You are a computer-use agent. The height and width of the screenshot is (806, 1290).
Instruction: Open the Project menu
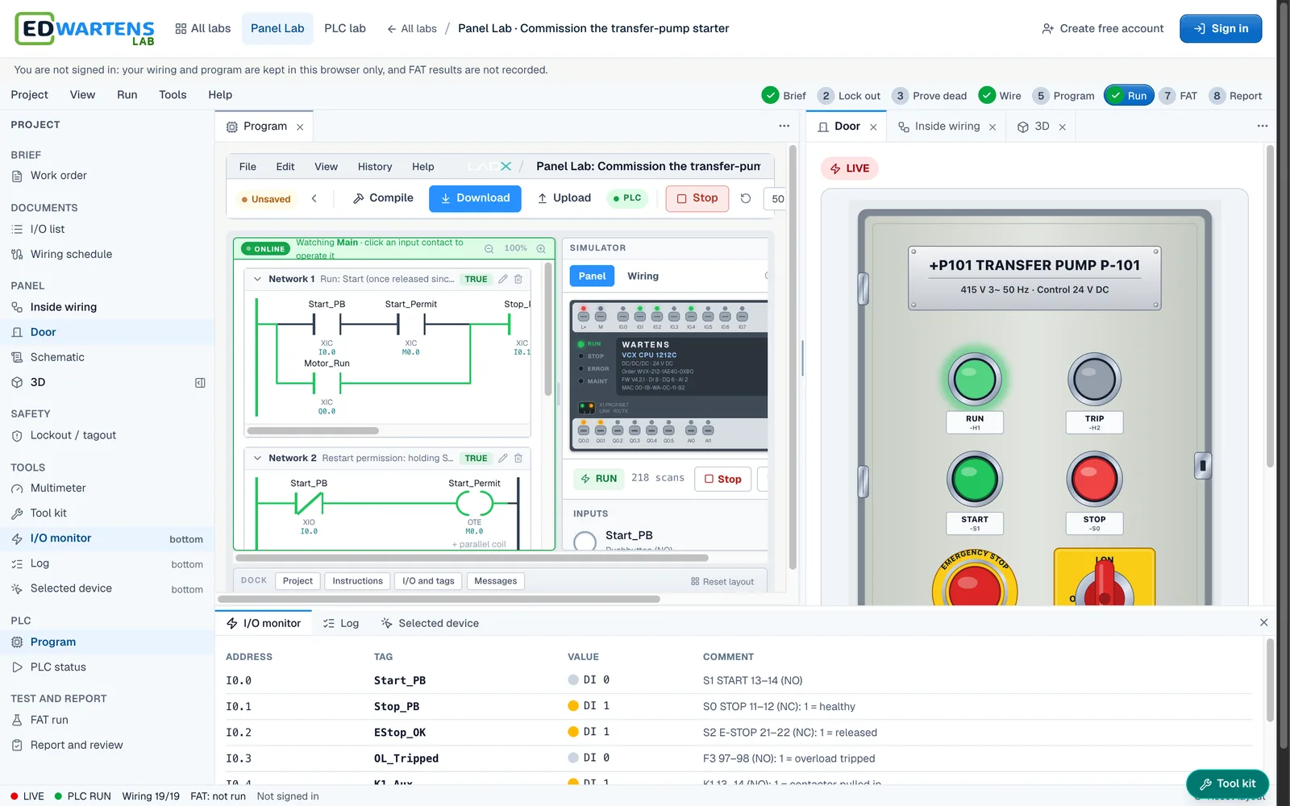(30, 94)
